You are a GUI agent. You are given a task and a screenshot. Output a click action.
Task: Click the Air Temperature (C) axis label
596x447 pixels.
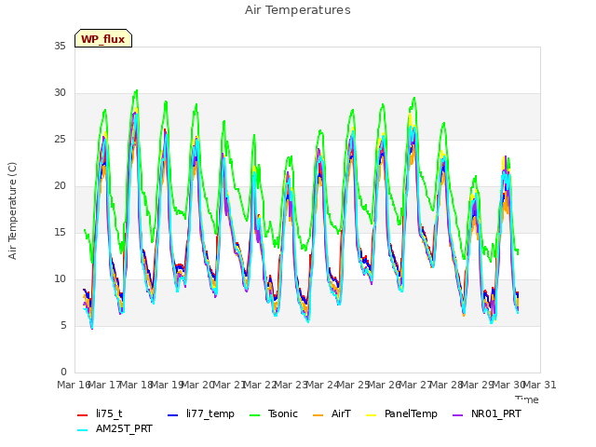point(12,211)
